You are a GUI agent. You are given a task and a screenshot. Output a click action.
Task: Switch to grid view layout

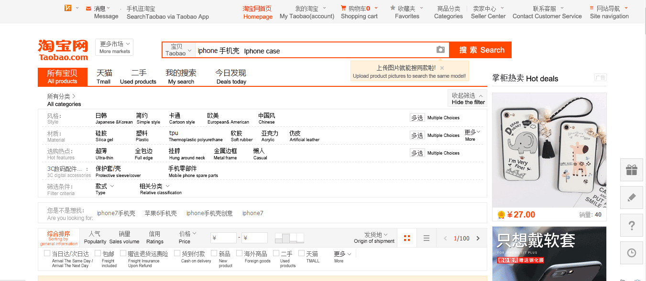click(x=407, y=238)
